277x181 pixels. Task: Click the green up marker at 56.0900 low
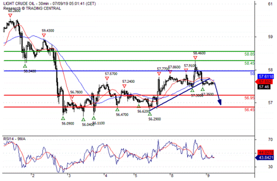[x=63, y=118]
